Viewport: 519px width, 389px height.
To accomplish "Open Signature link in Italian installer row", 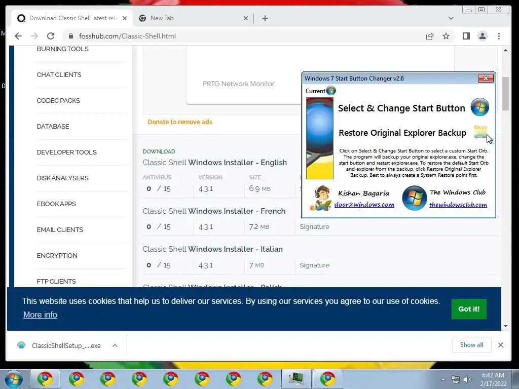I will (x=314, y=265).
